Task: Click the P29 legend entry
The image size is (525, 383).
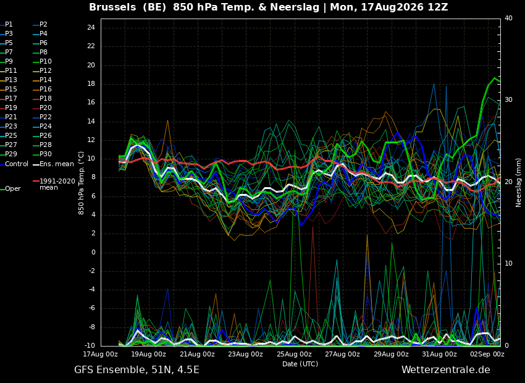Action: [x=9, y=154]
